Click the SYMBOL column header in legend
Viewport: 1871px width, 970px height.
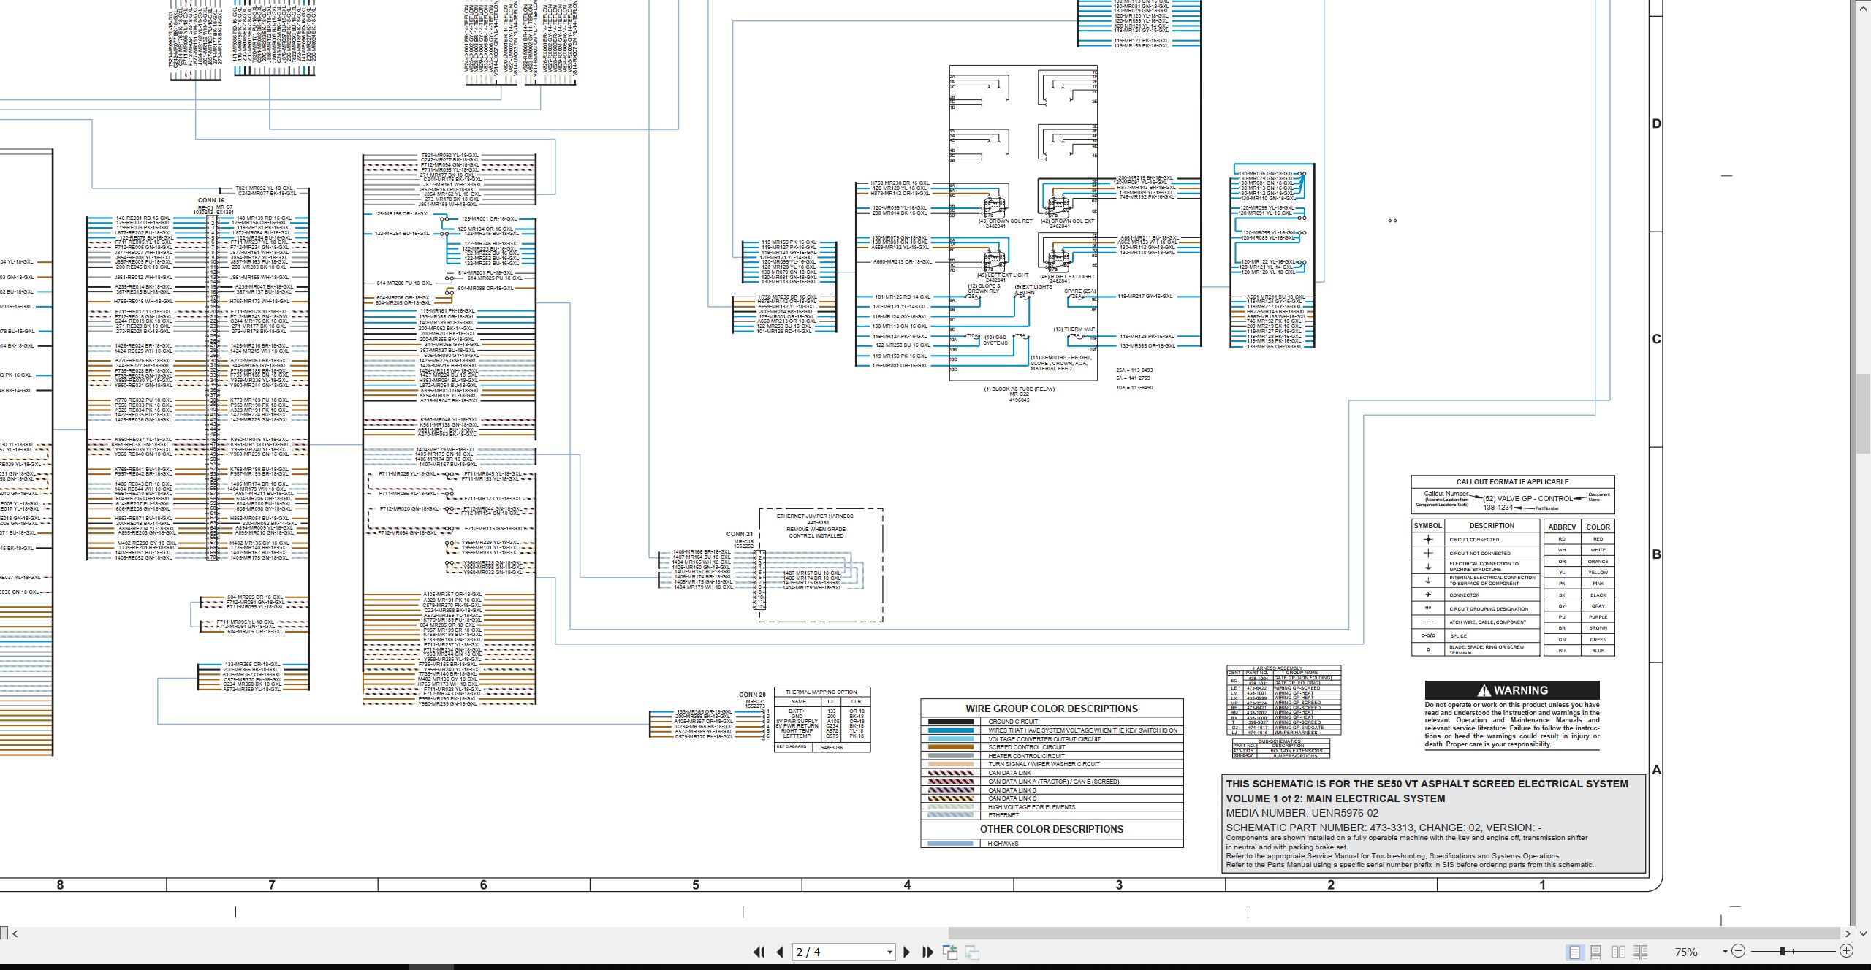[1427, 526]
